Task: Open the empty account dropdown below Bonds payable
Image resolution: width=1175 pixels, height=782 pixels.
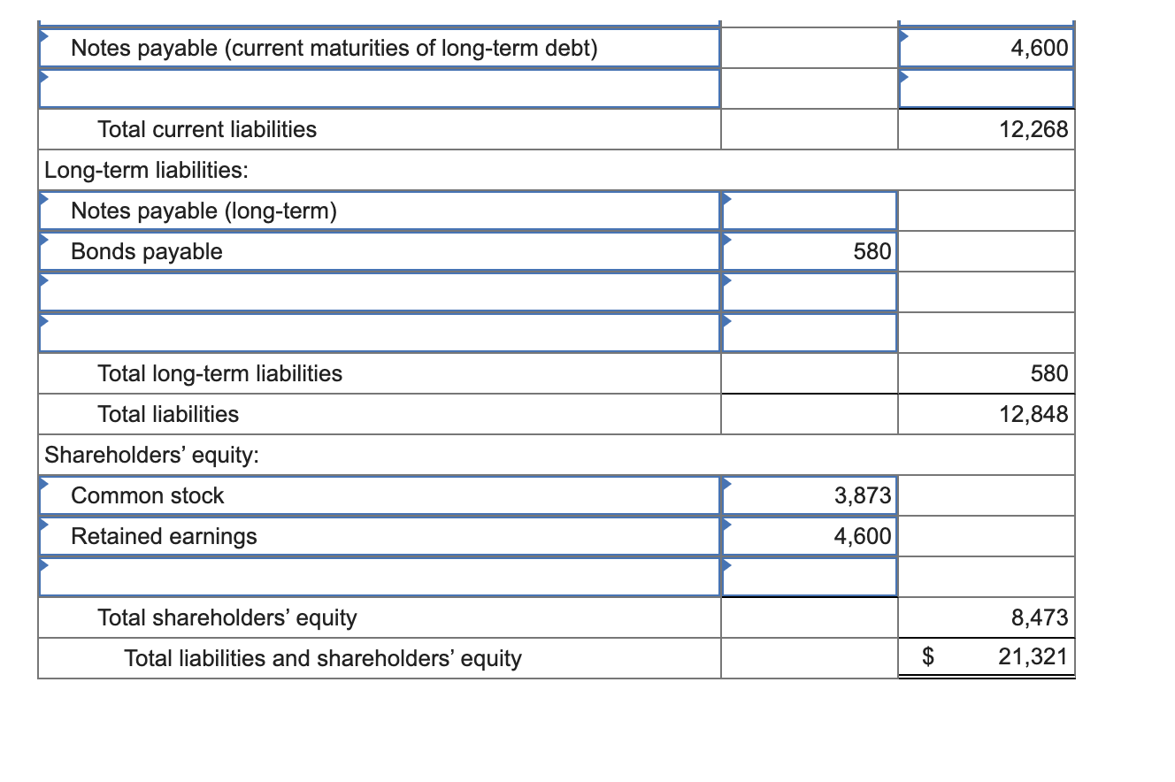Action: pyautogui.click(x=379, y=292)
